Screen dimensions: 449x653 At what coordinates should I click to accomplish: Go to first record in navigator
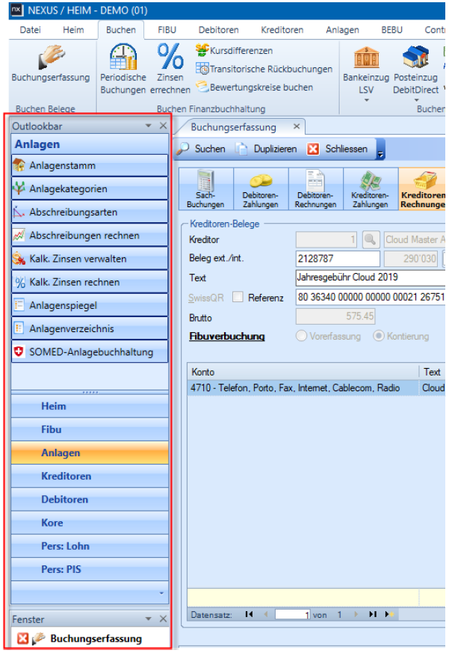pos(249,614)
